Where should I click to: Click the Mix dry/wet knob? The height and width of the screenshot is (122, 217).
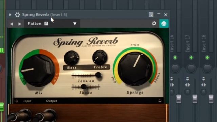38,70
